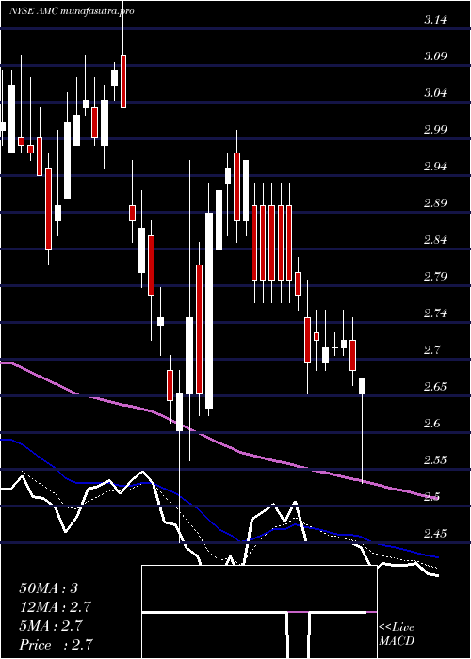
Task: Click the 2.84 price axis label
Action: (435, 240)
